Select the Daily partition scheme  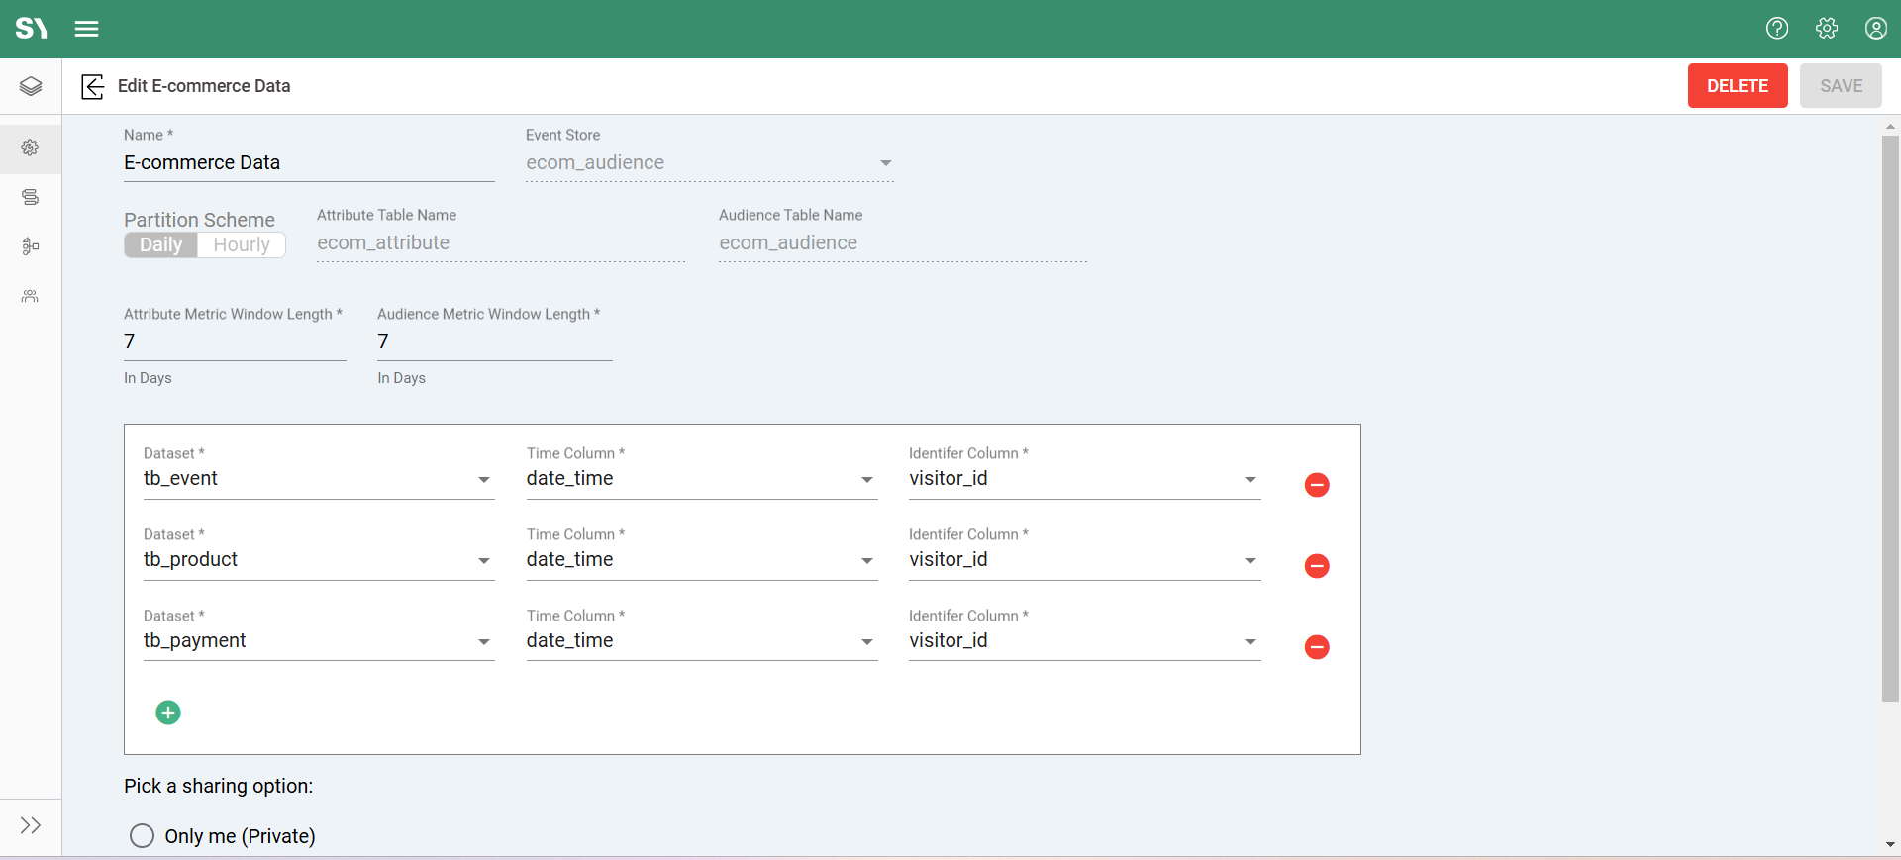point(160,245)
